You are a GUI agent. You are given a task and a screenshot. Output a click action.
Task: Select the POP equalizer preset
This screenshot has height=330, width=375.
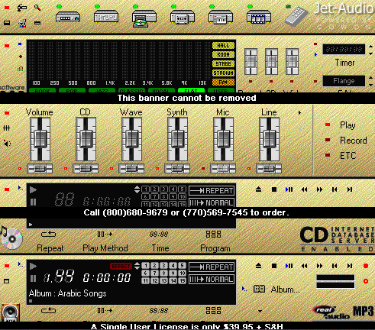tap(72, 90)
